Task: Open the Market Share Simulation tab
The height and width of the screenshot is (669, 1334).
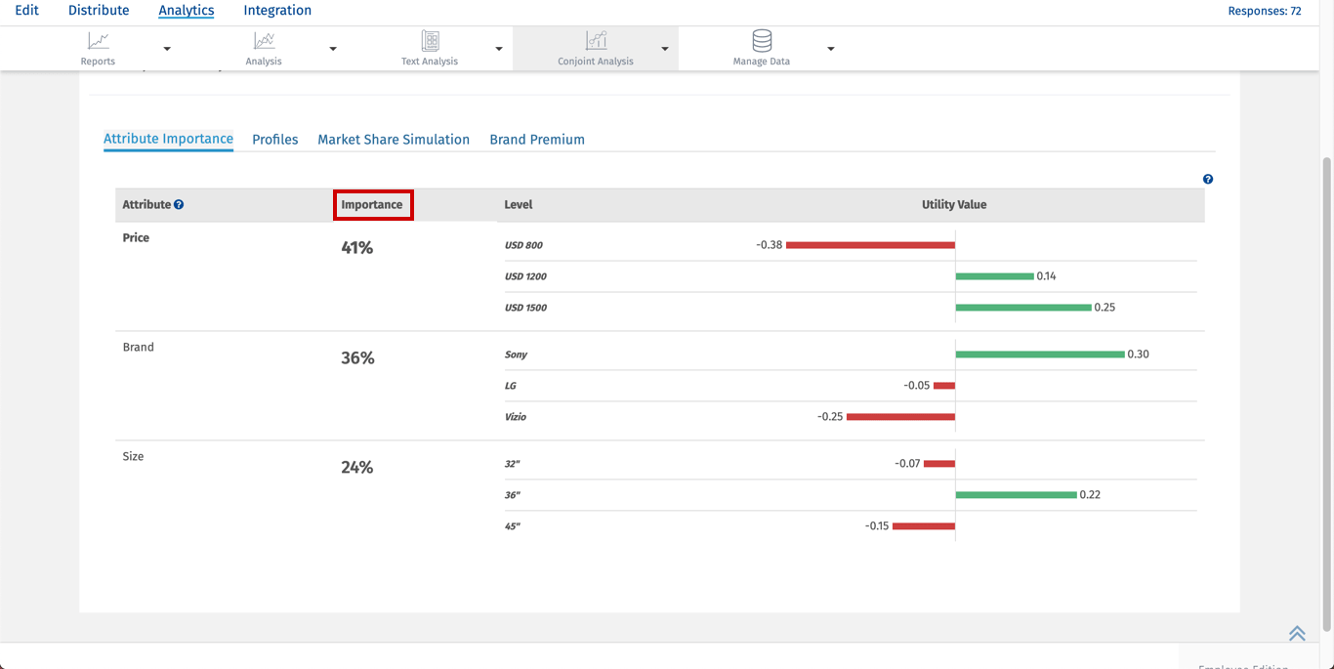Action: click(x=394, y=140)
